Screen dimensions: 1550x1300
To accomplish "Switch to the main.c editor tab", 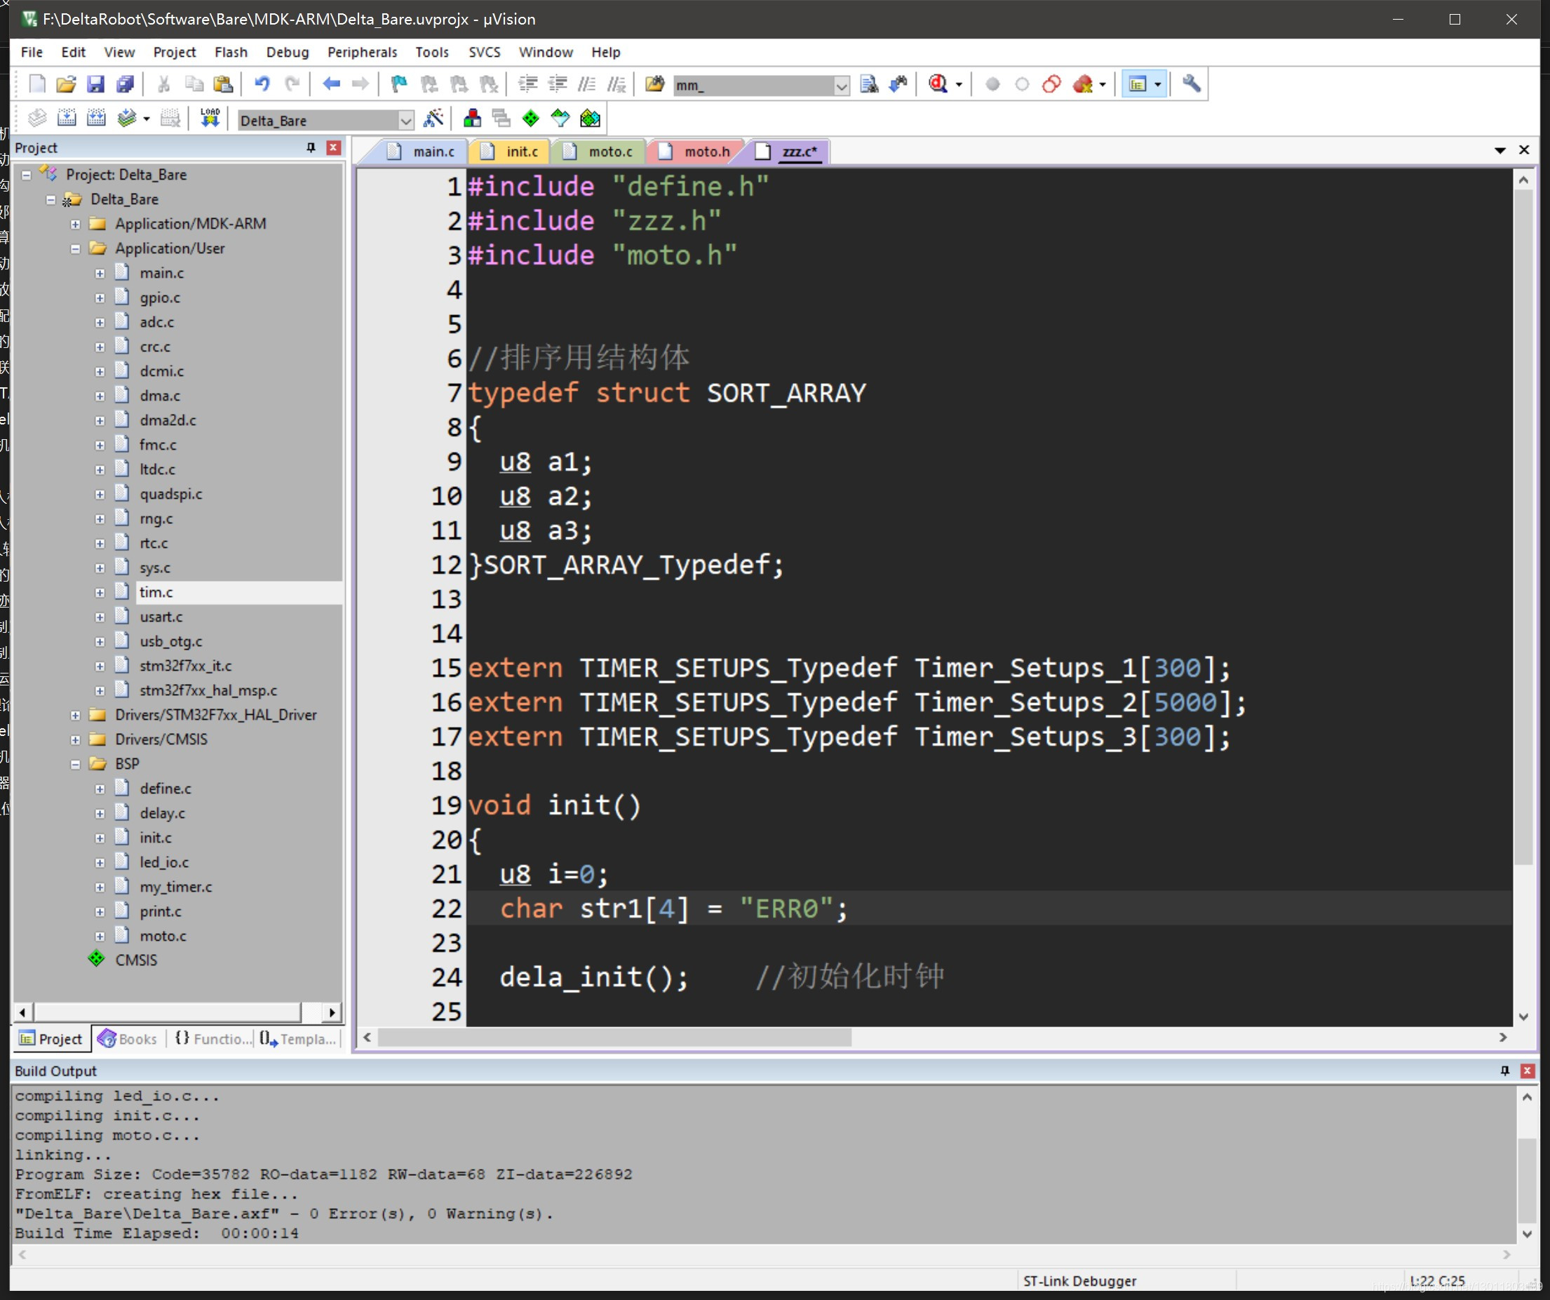I will point(423,152).
